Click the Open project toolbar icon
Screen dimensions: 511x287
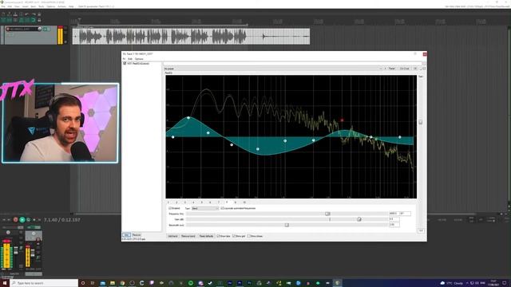[x=9, y=14]
